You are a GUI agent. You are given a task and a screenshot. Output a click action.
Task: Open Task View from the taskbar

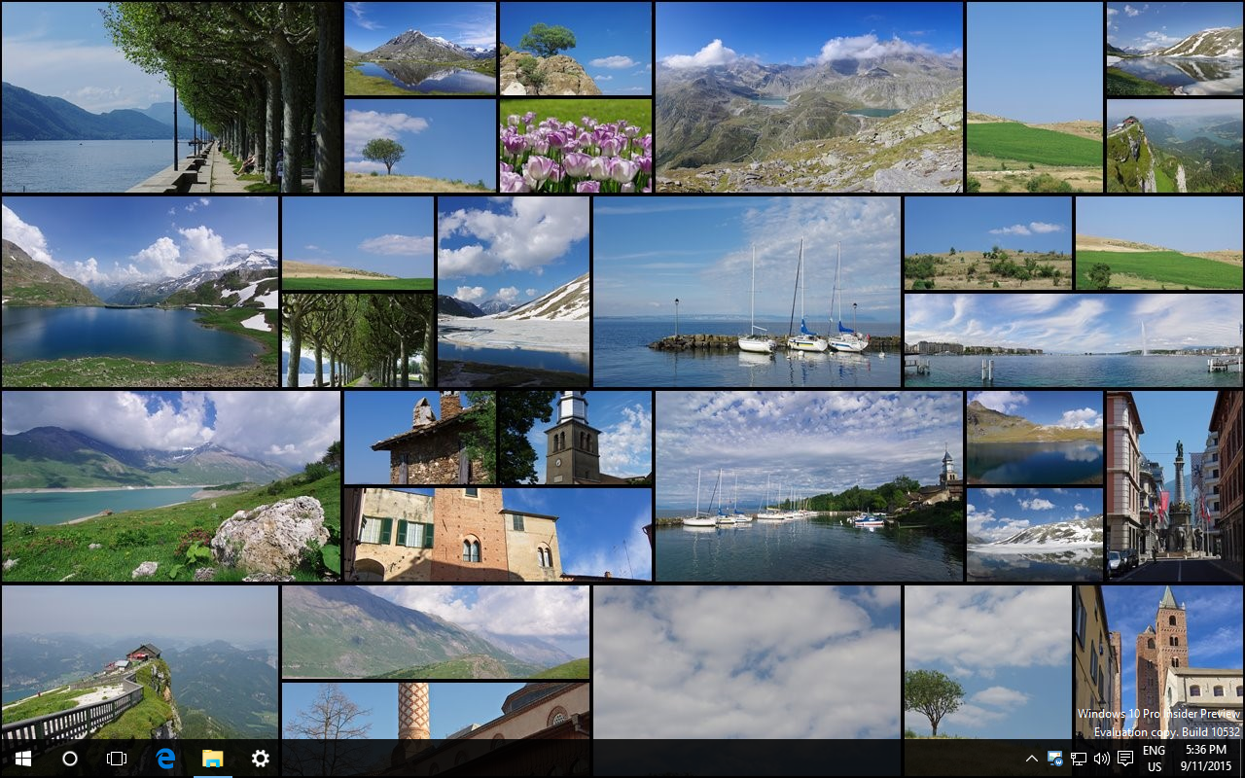pos(117,759)
